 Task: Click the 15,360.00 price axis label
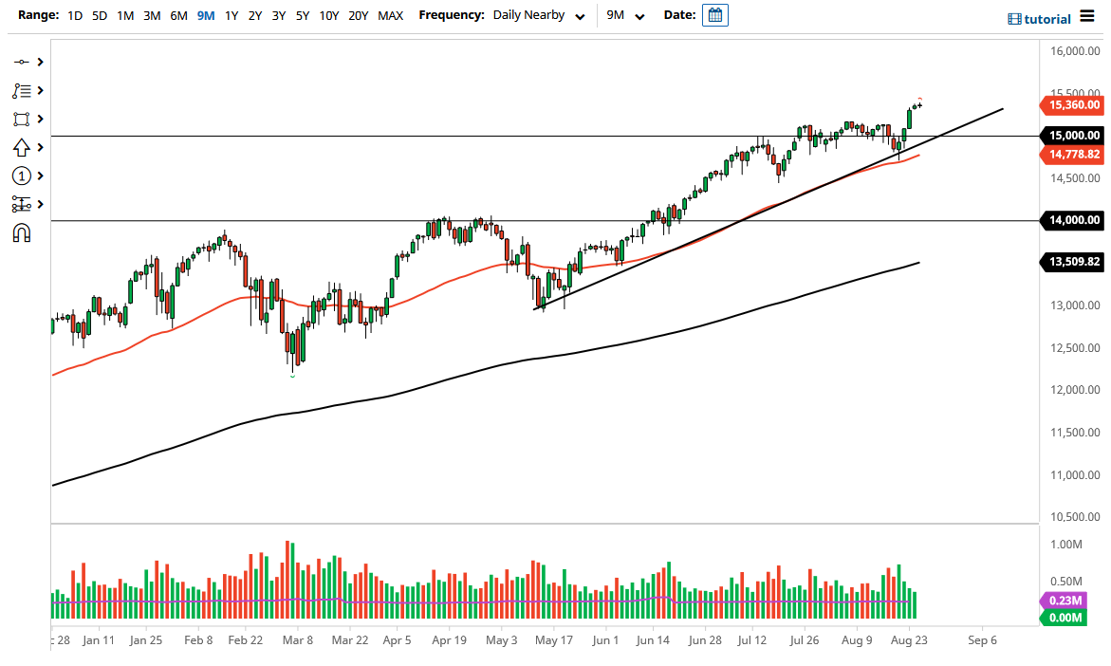(1070, 105)
